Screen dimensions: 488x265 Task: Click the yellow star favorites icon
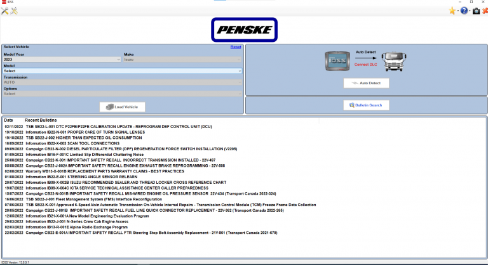tap(452, 11)
